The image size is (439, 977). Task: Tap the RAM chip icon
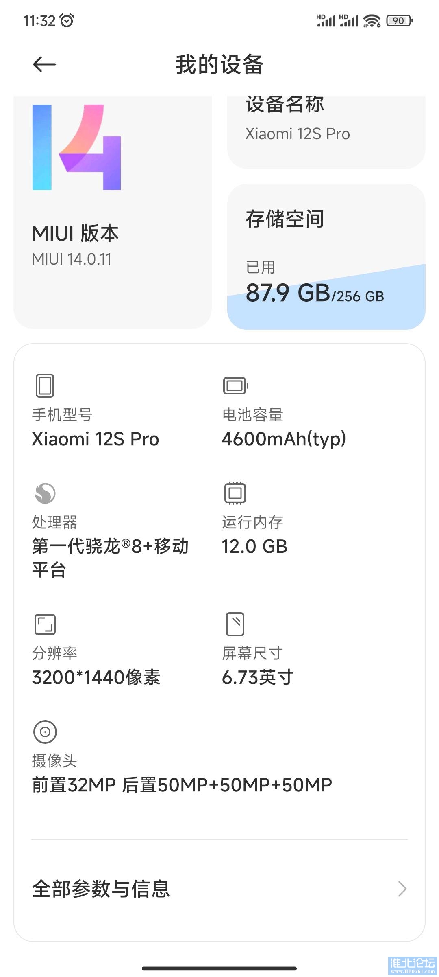235,493
